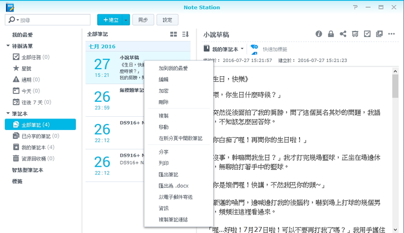Open the 設定 settings button

(167, 20)
